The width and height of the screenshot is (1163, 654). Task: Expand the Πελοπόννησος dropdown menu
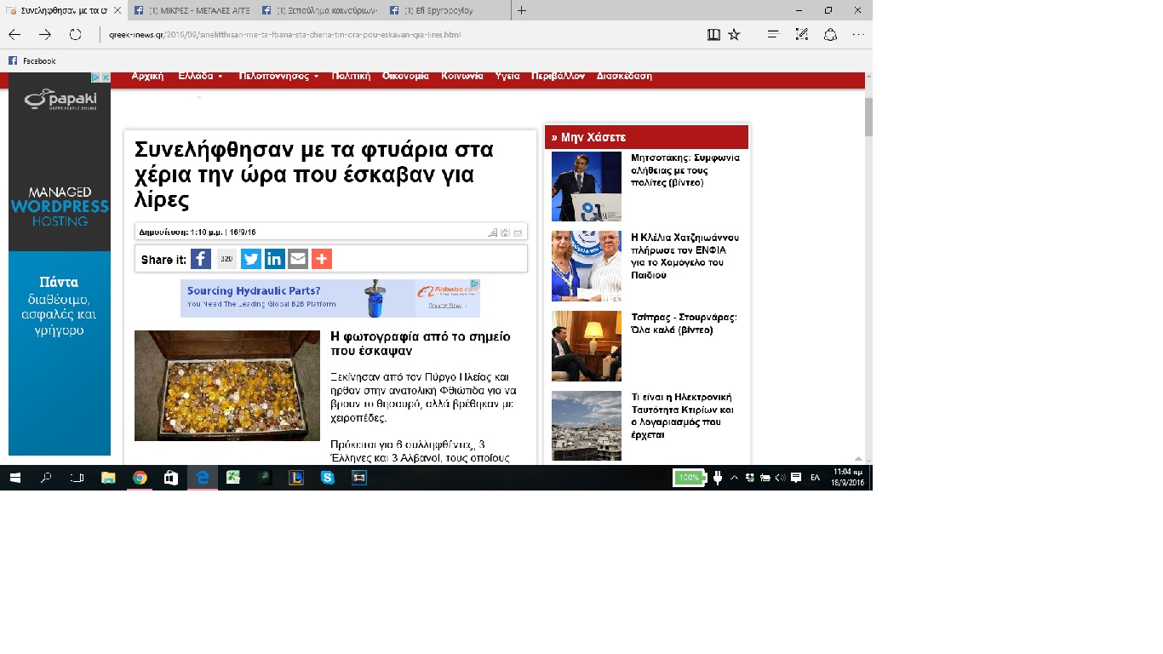tap(278, 76)
